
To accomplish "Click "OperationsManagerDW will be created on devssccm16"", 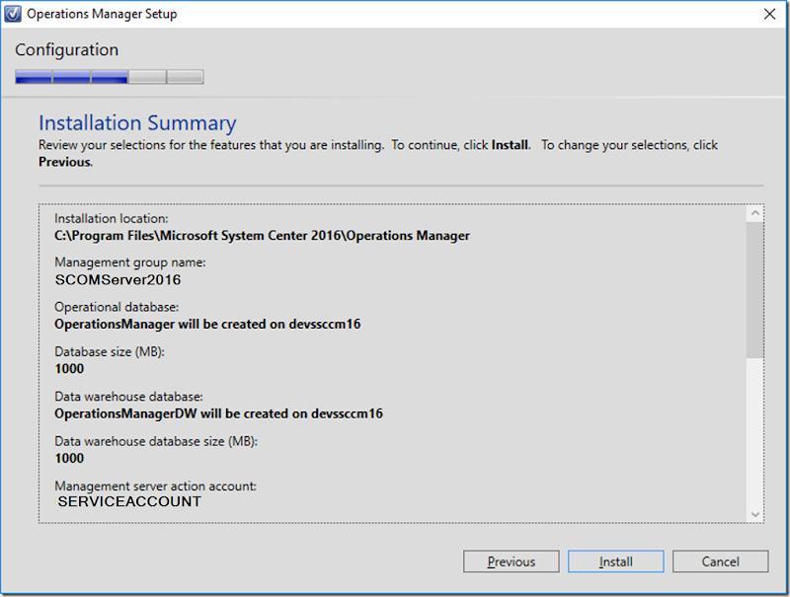I will coord(218,413).
